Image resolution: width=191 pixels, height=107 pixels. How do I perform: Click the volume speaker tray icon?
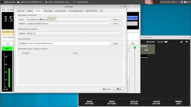tap(185, 2)
